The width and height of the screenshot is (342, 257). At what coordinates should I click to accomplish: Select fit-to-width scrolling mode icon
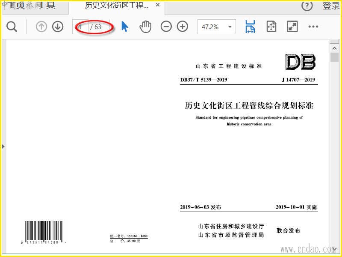click(250, 27)
